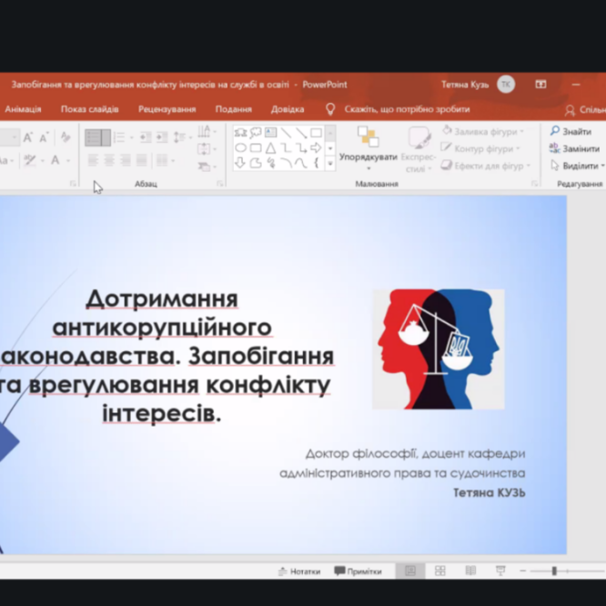Image resolution: width=606 pixels, height=606 pixels.
Task: Select the Normal view button
Action: tap(410, 571)
